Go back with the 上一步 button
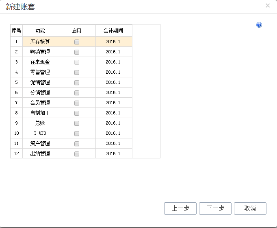277x228 pixels. coord(180,208)
